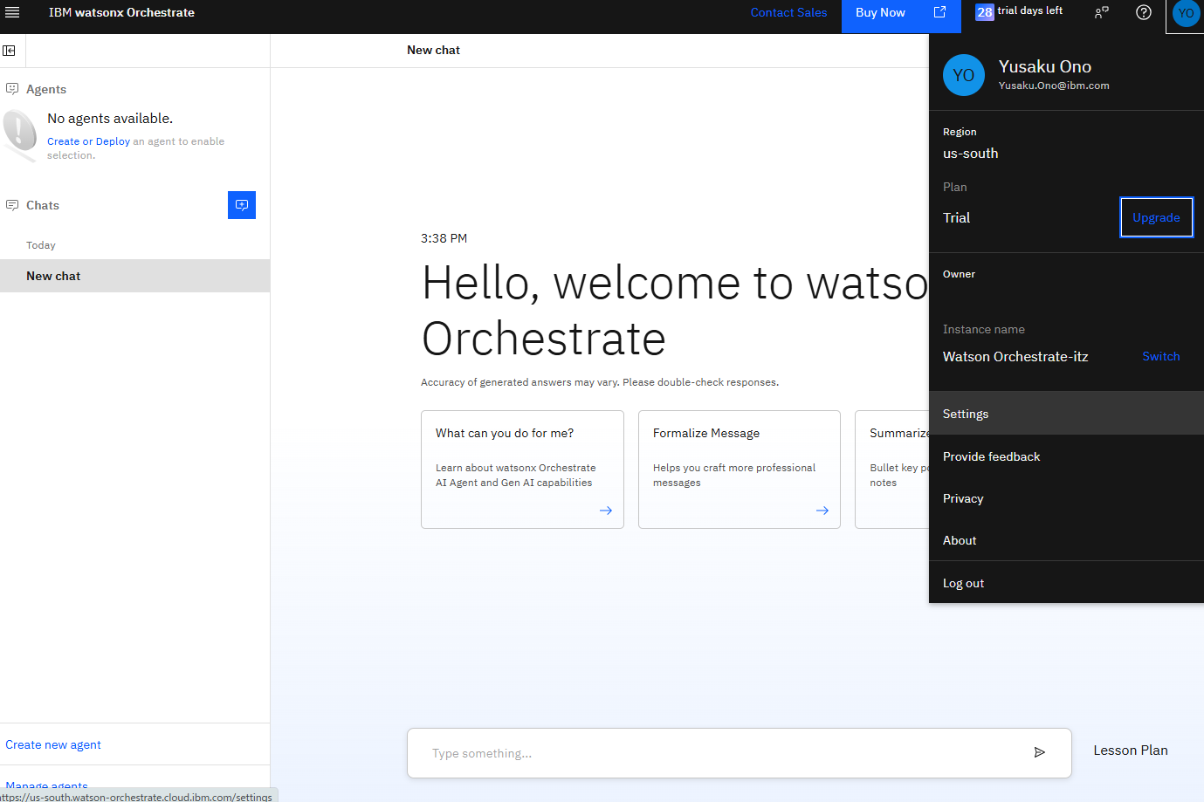This screenshot has height=802, width=1204.
Task: Click the Chats section icon
Action: [12, 205]
